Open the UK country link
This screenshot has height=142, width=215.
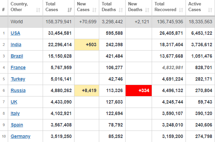click(x=14, y=102)
